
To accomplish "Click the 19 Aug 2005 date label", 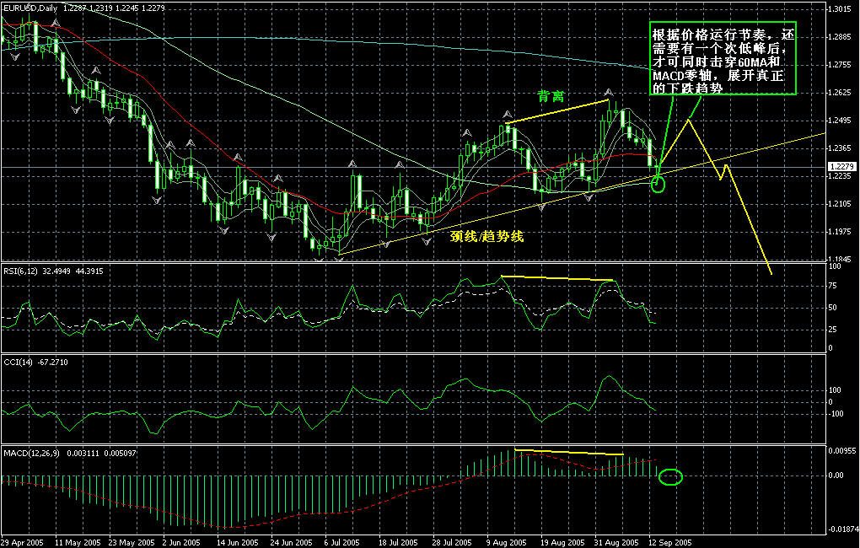I will coord(562,542).
